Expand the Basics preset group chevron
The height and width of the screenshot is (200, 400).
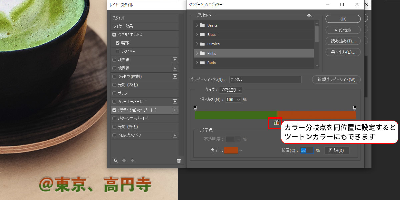point(197,25)
